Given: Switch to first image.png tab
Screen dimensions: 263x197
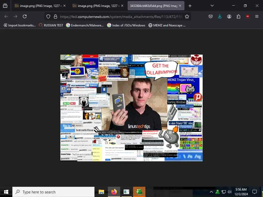Looking at the screenshot, I should (x=40, y=6).
